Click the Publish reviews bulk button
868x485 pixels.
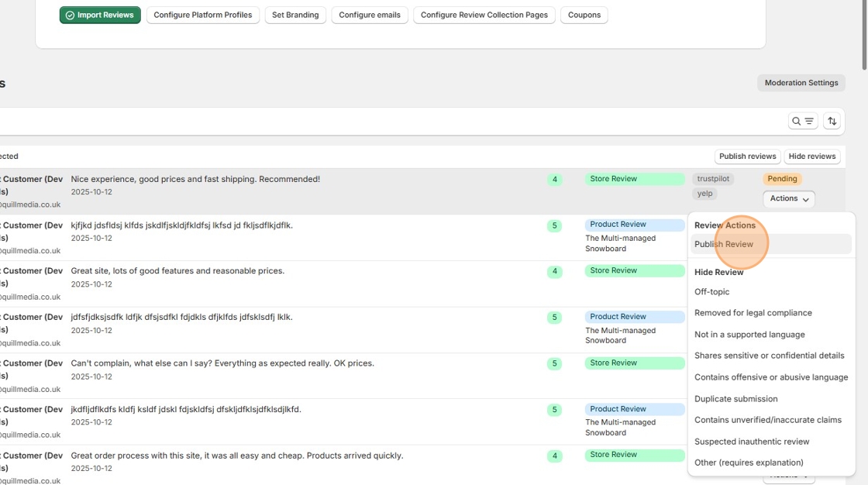pos(747,157)
